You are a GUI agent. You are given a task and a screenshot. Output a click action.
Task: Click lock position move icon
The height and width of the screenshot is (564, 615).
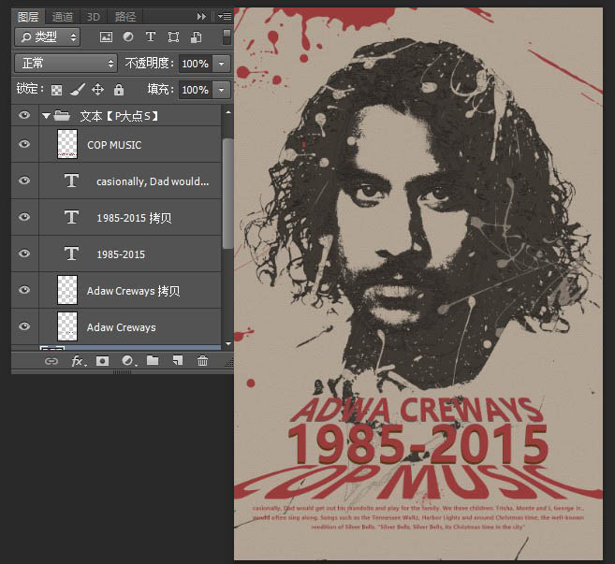(x=97, y=90)
